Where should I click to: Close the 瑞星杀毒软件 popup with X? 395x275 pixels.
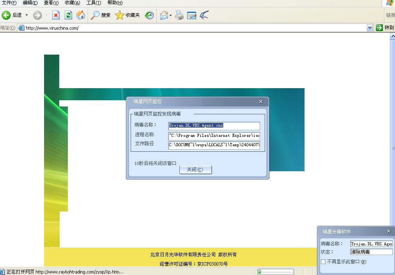[x=389, y=231]
